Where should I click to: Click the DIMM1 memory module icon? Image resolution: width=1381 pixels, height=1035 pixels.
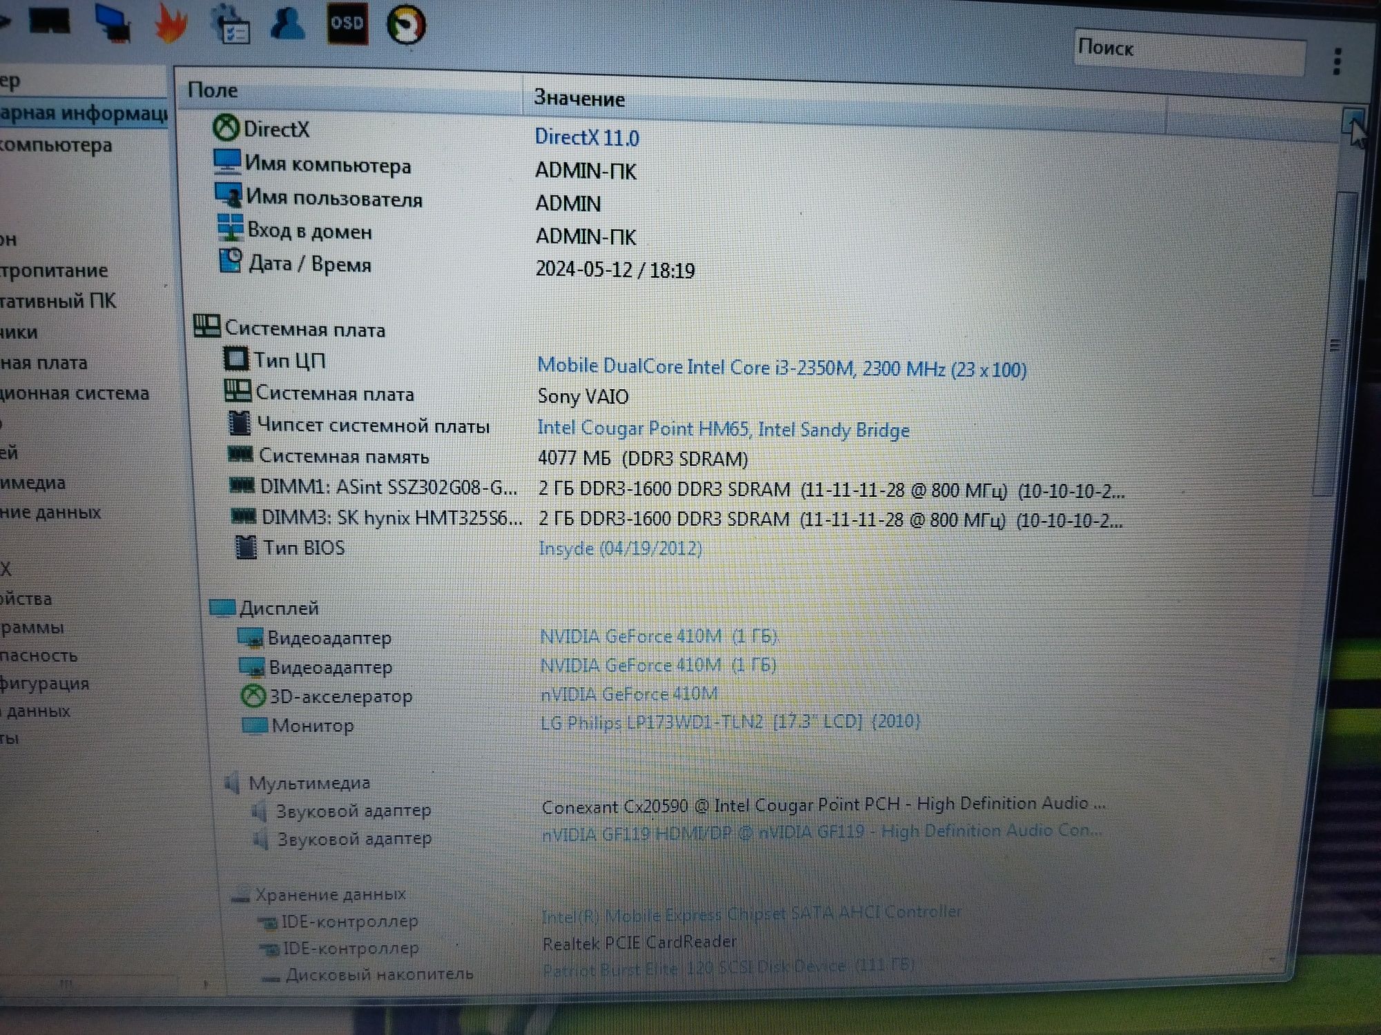(x=242, y=486)
